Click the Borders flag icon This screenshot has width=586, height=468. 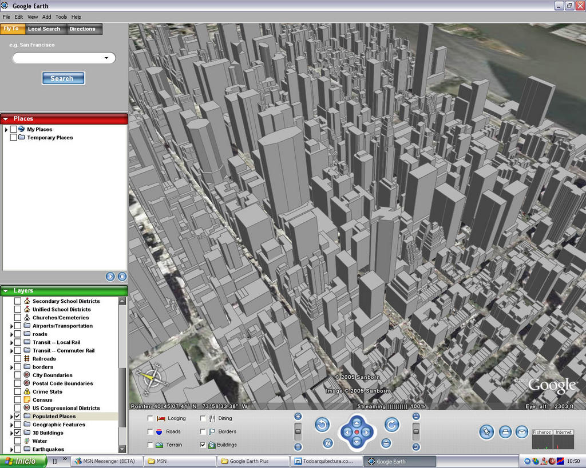click(212, 432)
